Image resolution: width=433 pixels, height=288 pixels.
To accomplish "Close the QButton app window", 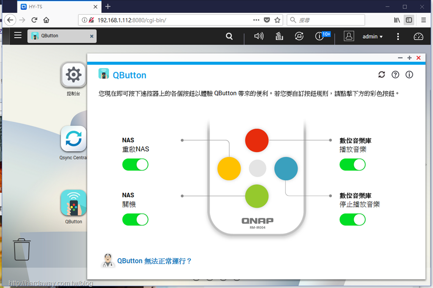I will [x=418, y=58].
